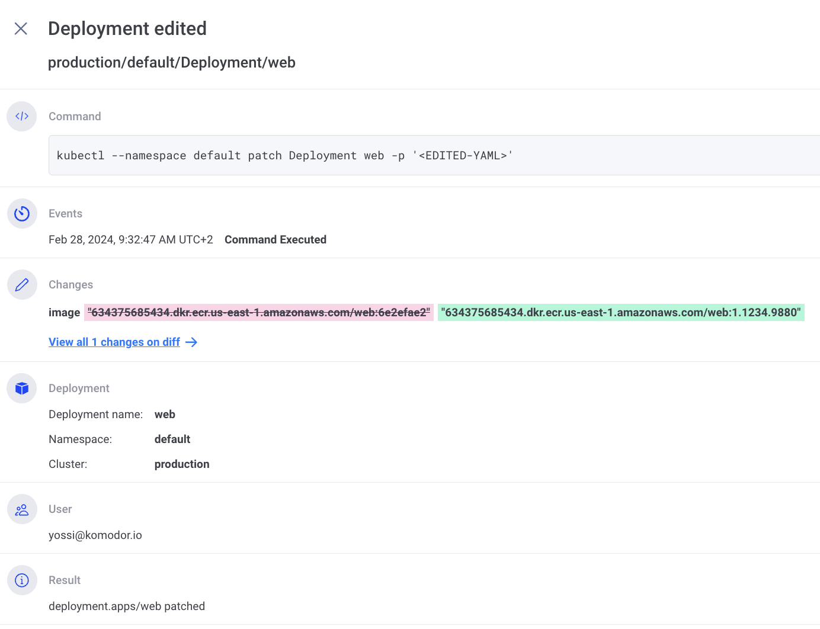Click the deployment.apps/web patched result text
This screenshot has width=820, height=629.
click(127, 606)
